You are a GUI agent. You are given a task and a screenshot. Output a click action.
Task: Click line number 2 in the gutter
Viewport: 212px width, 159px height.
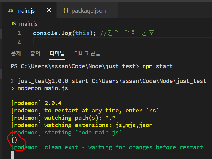pos(19,41)
